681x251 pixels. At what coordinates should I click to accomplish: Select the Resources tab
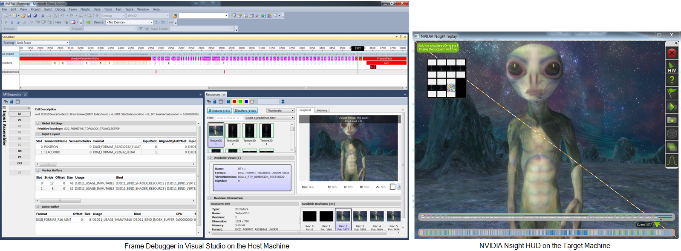(x=215, y=95)
